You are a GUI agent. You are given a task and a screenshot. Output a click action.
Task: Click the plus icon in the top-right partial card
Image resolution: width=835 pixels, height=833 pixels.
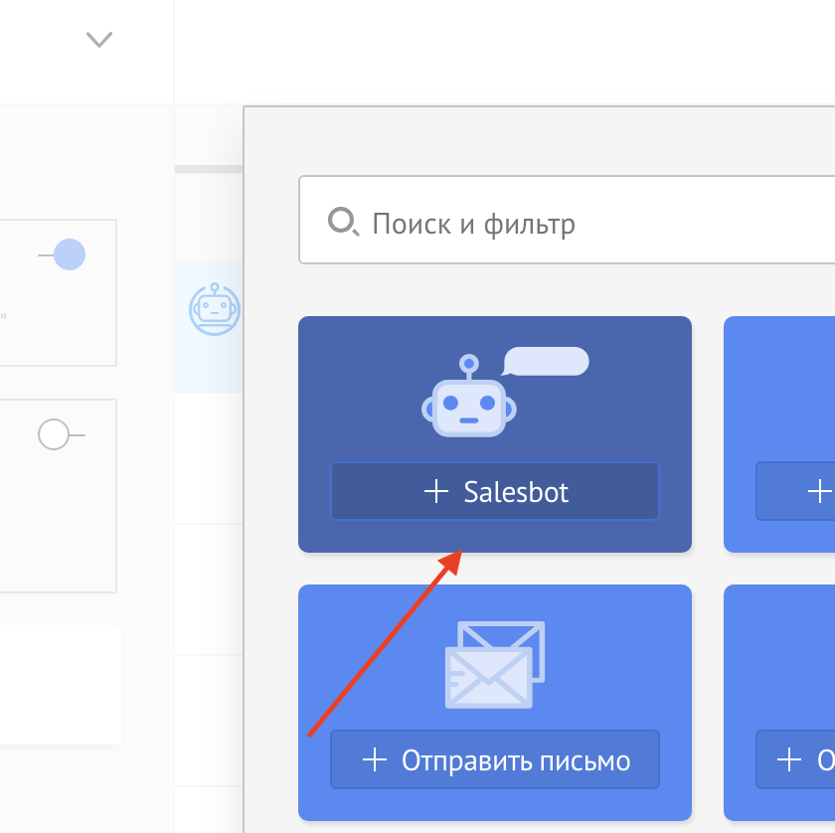click(819, 491)
